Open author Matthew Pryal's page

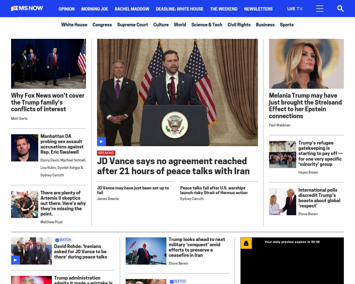coord(52,222)
